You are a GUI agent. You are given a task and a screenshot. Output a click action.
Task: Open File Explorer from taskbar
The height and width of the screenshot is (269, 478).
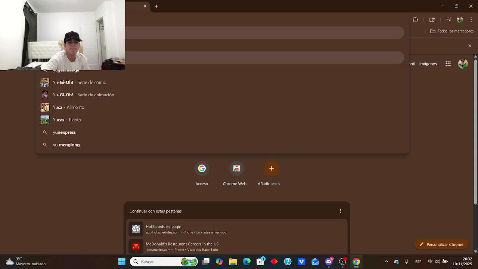point(233,262)
